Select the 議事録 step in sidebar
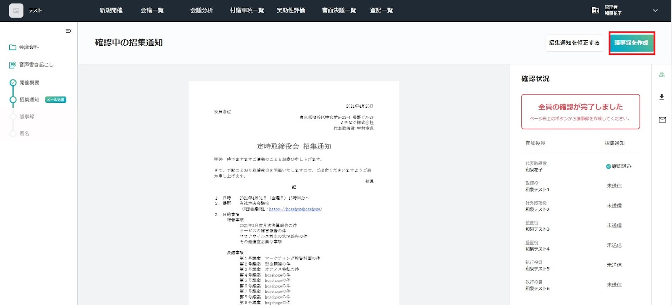 point(27,117)
